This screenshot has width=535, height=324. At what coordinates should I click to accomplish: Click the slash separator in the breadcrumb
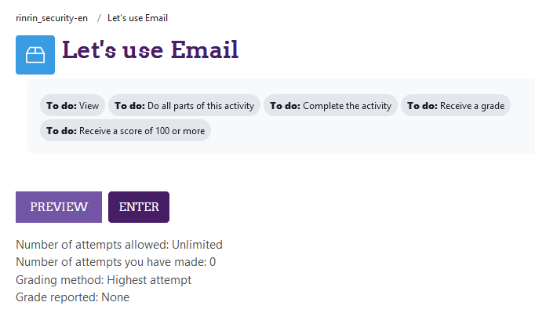(99, 18)
